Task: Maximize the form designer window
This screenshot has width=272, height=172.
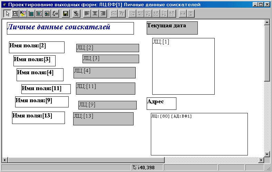Action: point(261,4)
